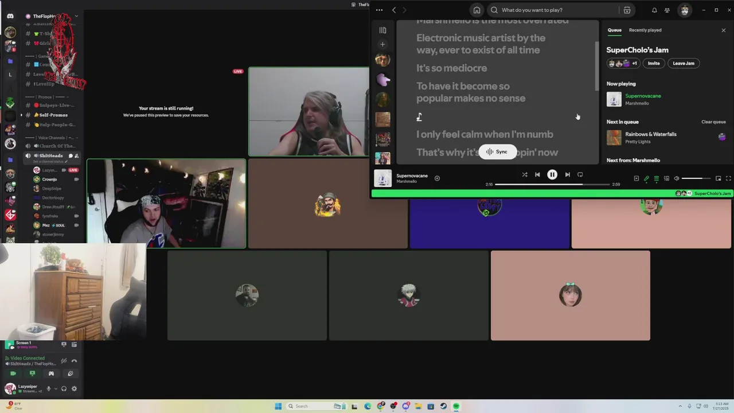734x413 pixels.
Task: Toggle queue icon in Spotify bottom bar
Action: coord(657,178)
